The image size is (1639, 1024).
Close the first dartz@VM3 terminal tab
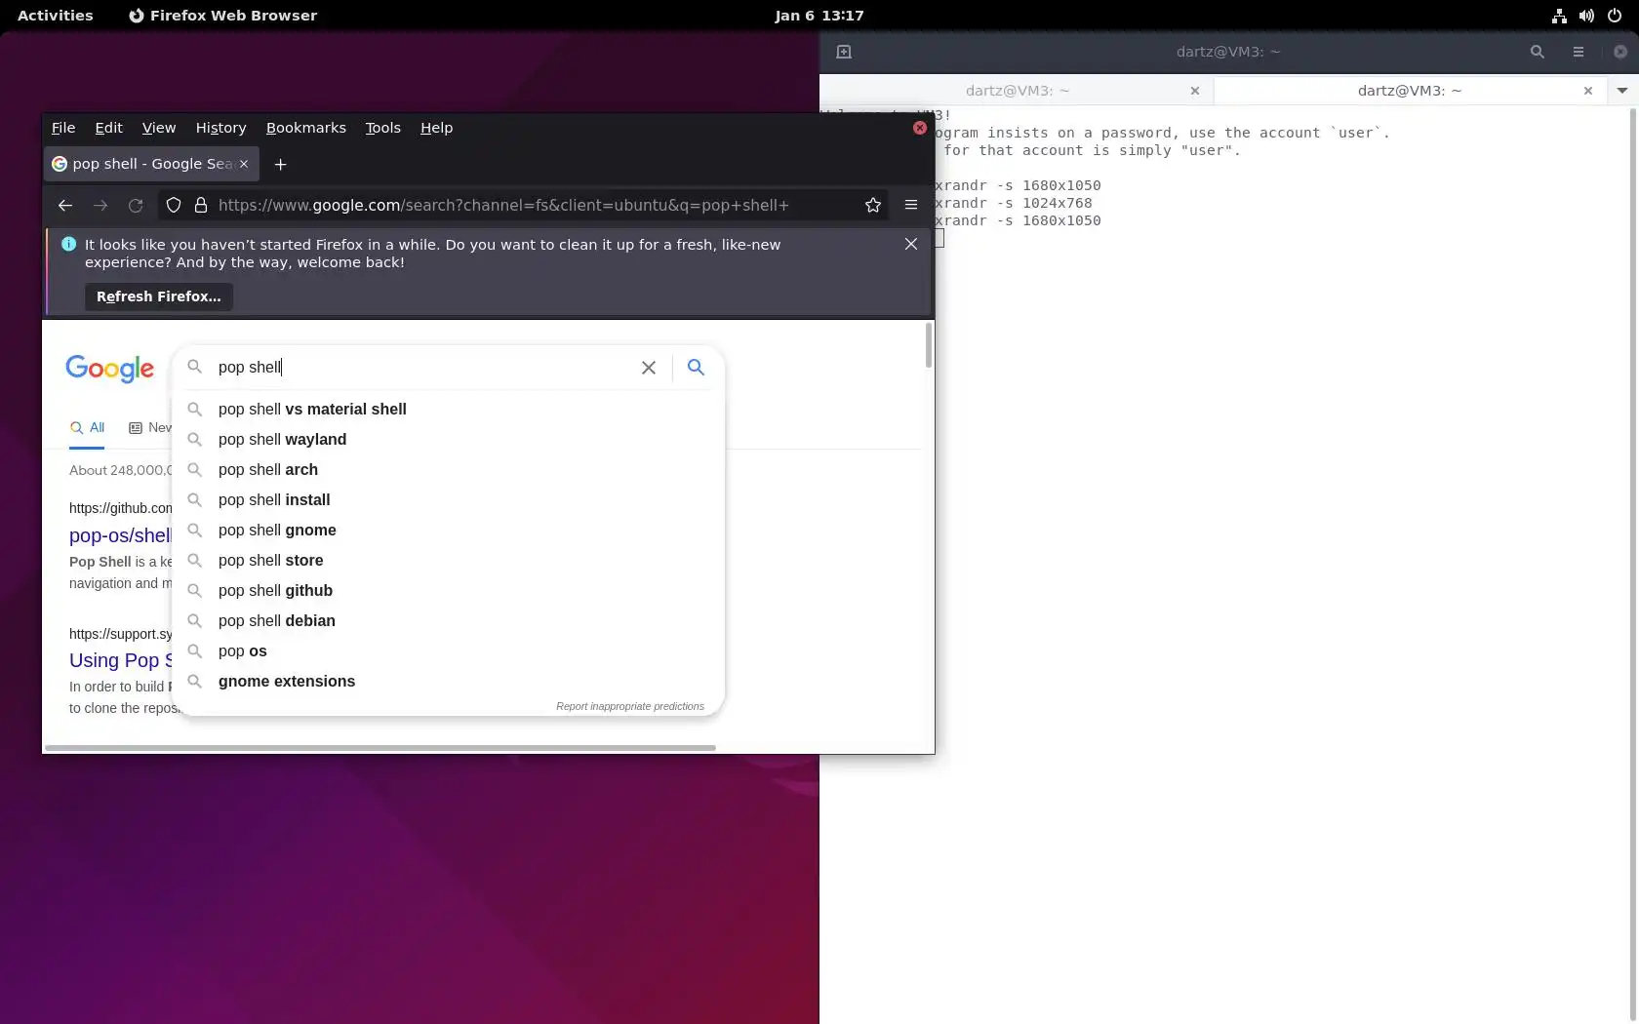tap(1195, 91)
